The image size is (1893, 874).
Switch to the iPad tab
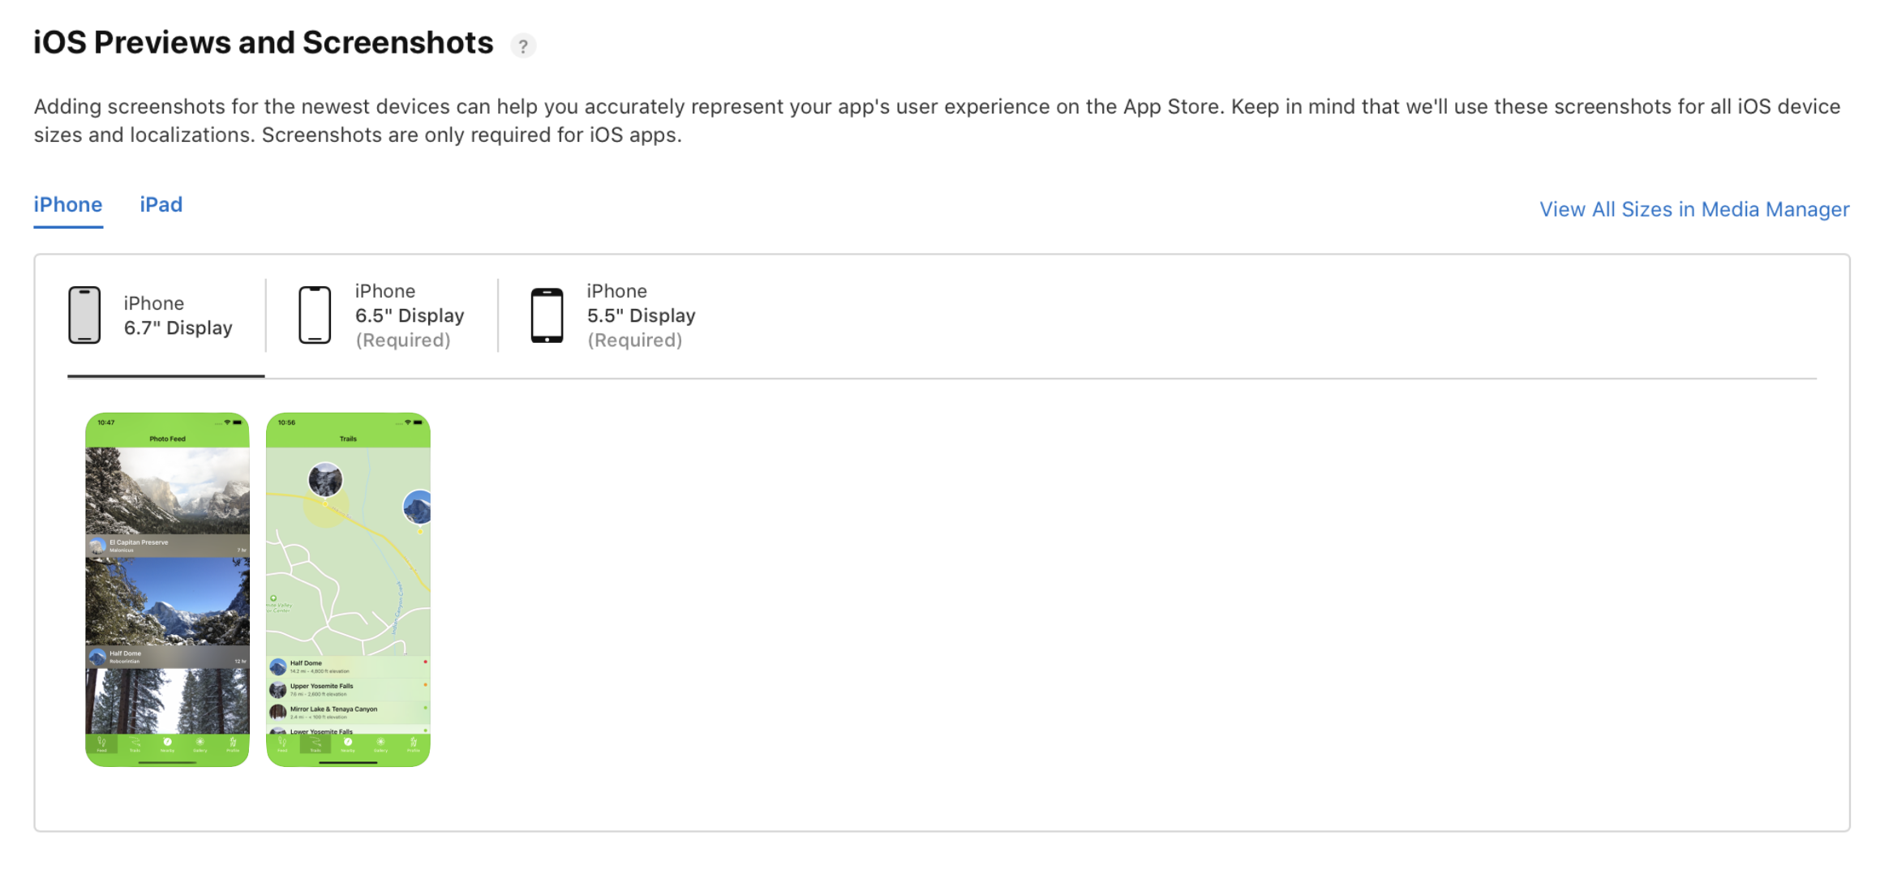pyautogui.click(x=161, y=204)
